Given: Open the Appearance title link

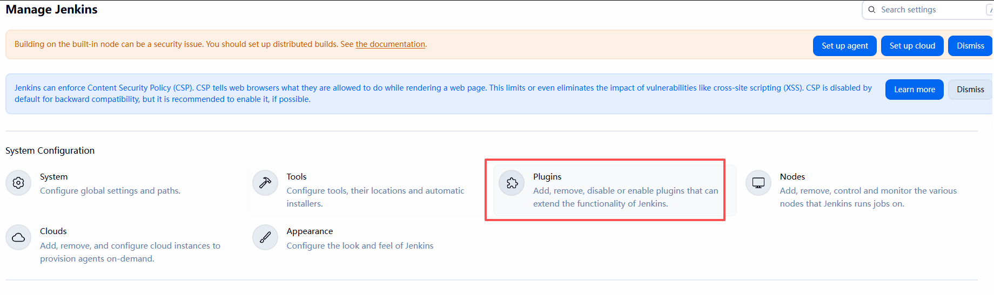Looking at the screenshot, I should pyautogui.click(x=310, y=231).
